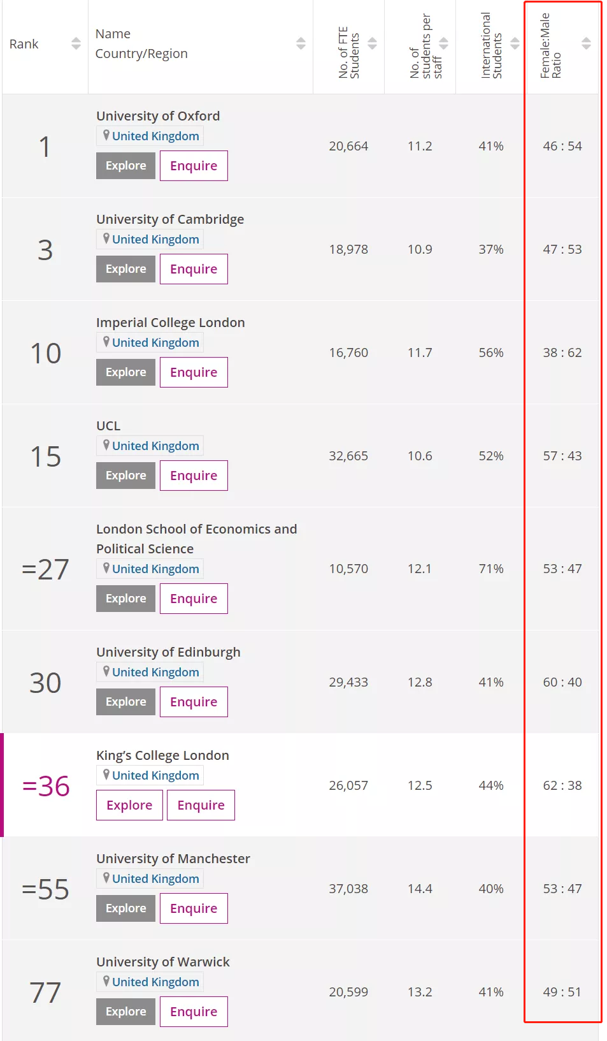Click United Kingdom link under Warwick
This screenshot has height=1041, width=607.
click(155, 982)
